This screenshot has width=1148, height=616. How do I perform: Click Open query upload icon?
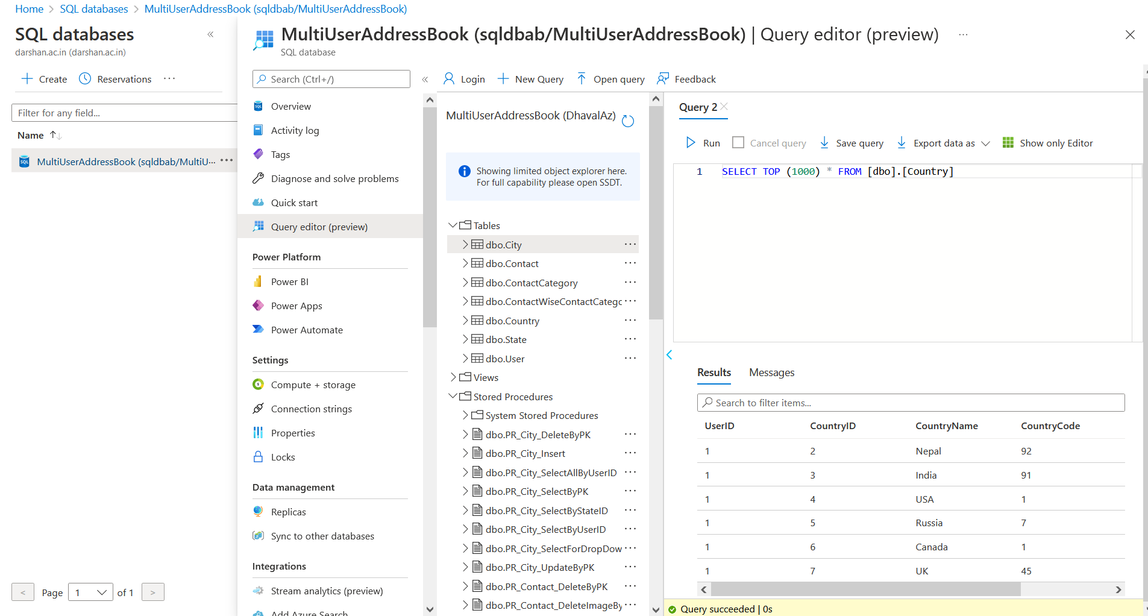point(582,78)
